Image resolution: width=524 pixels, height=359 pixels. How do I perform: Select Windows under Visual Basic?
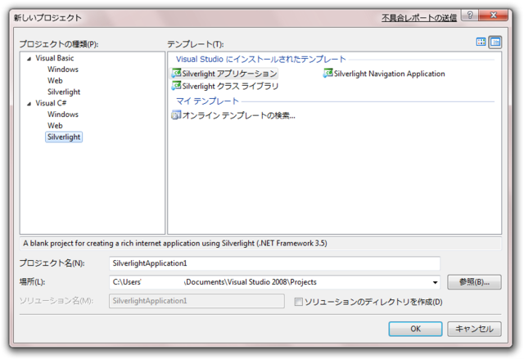pos(63,69)
